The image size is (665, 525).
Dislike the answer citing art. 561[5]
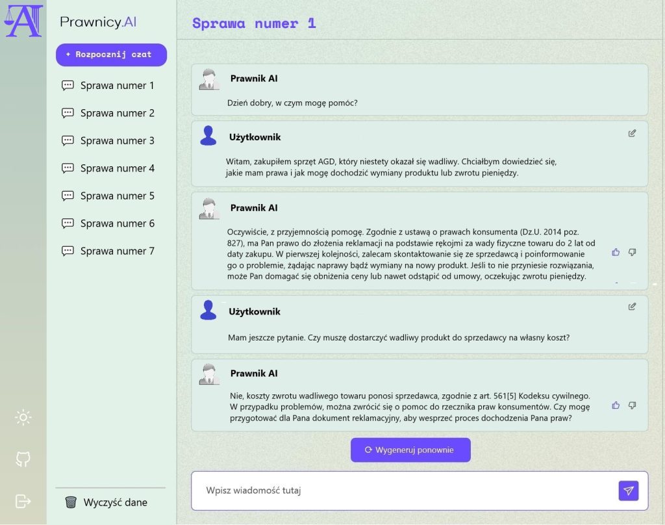point(632,405)
